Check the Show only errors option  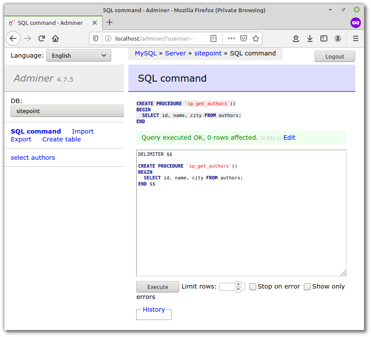click(307, 287)
